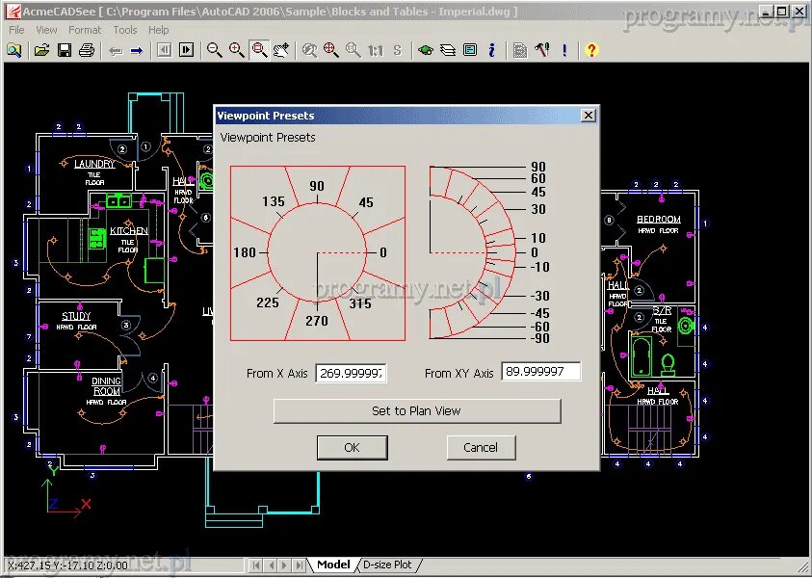Switch to the D-size Plot tab

click(387, 565)
